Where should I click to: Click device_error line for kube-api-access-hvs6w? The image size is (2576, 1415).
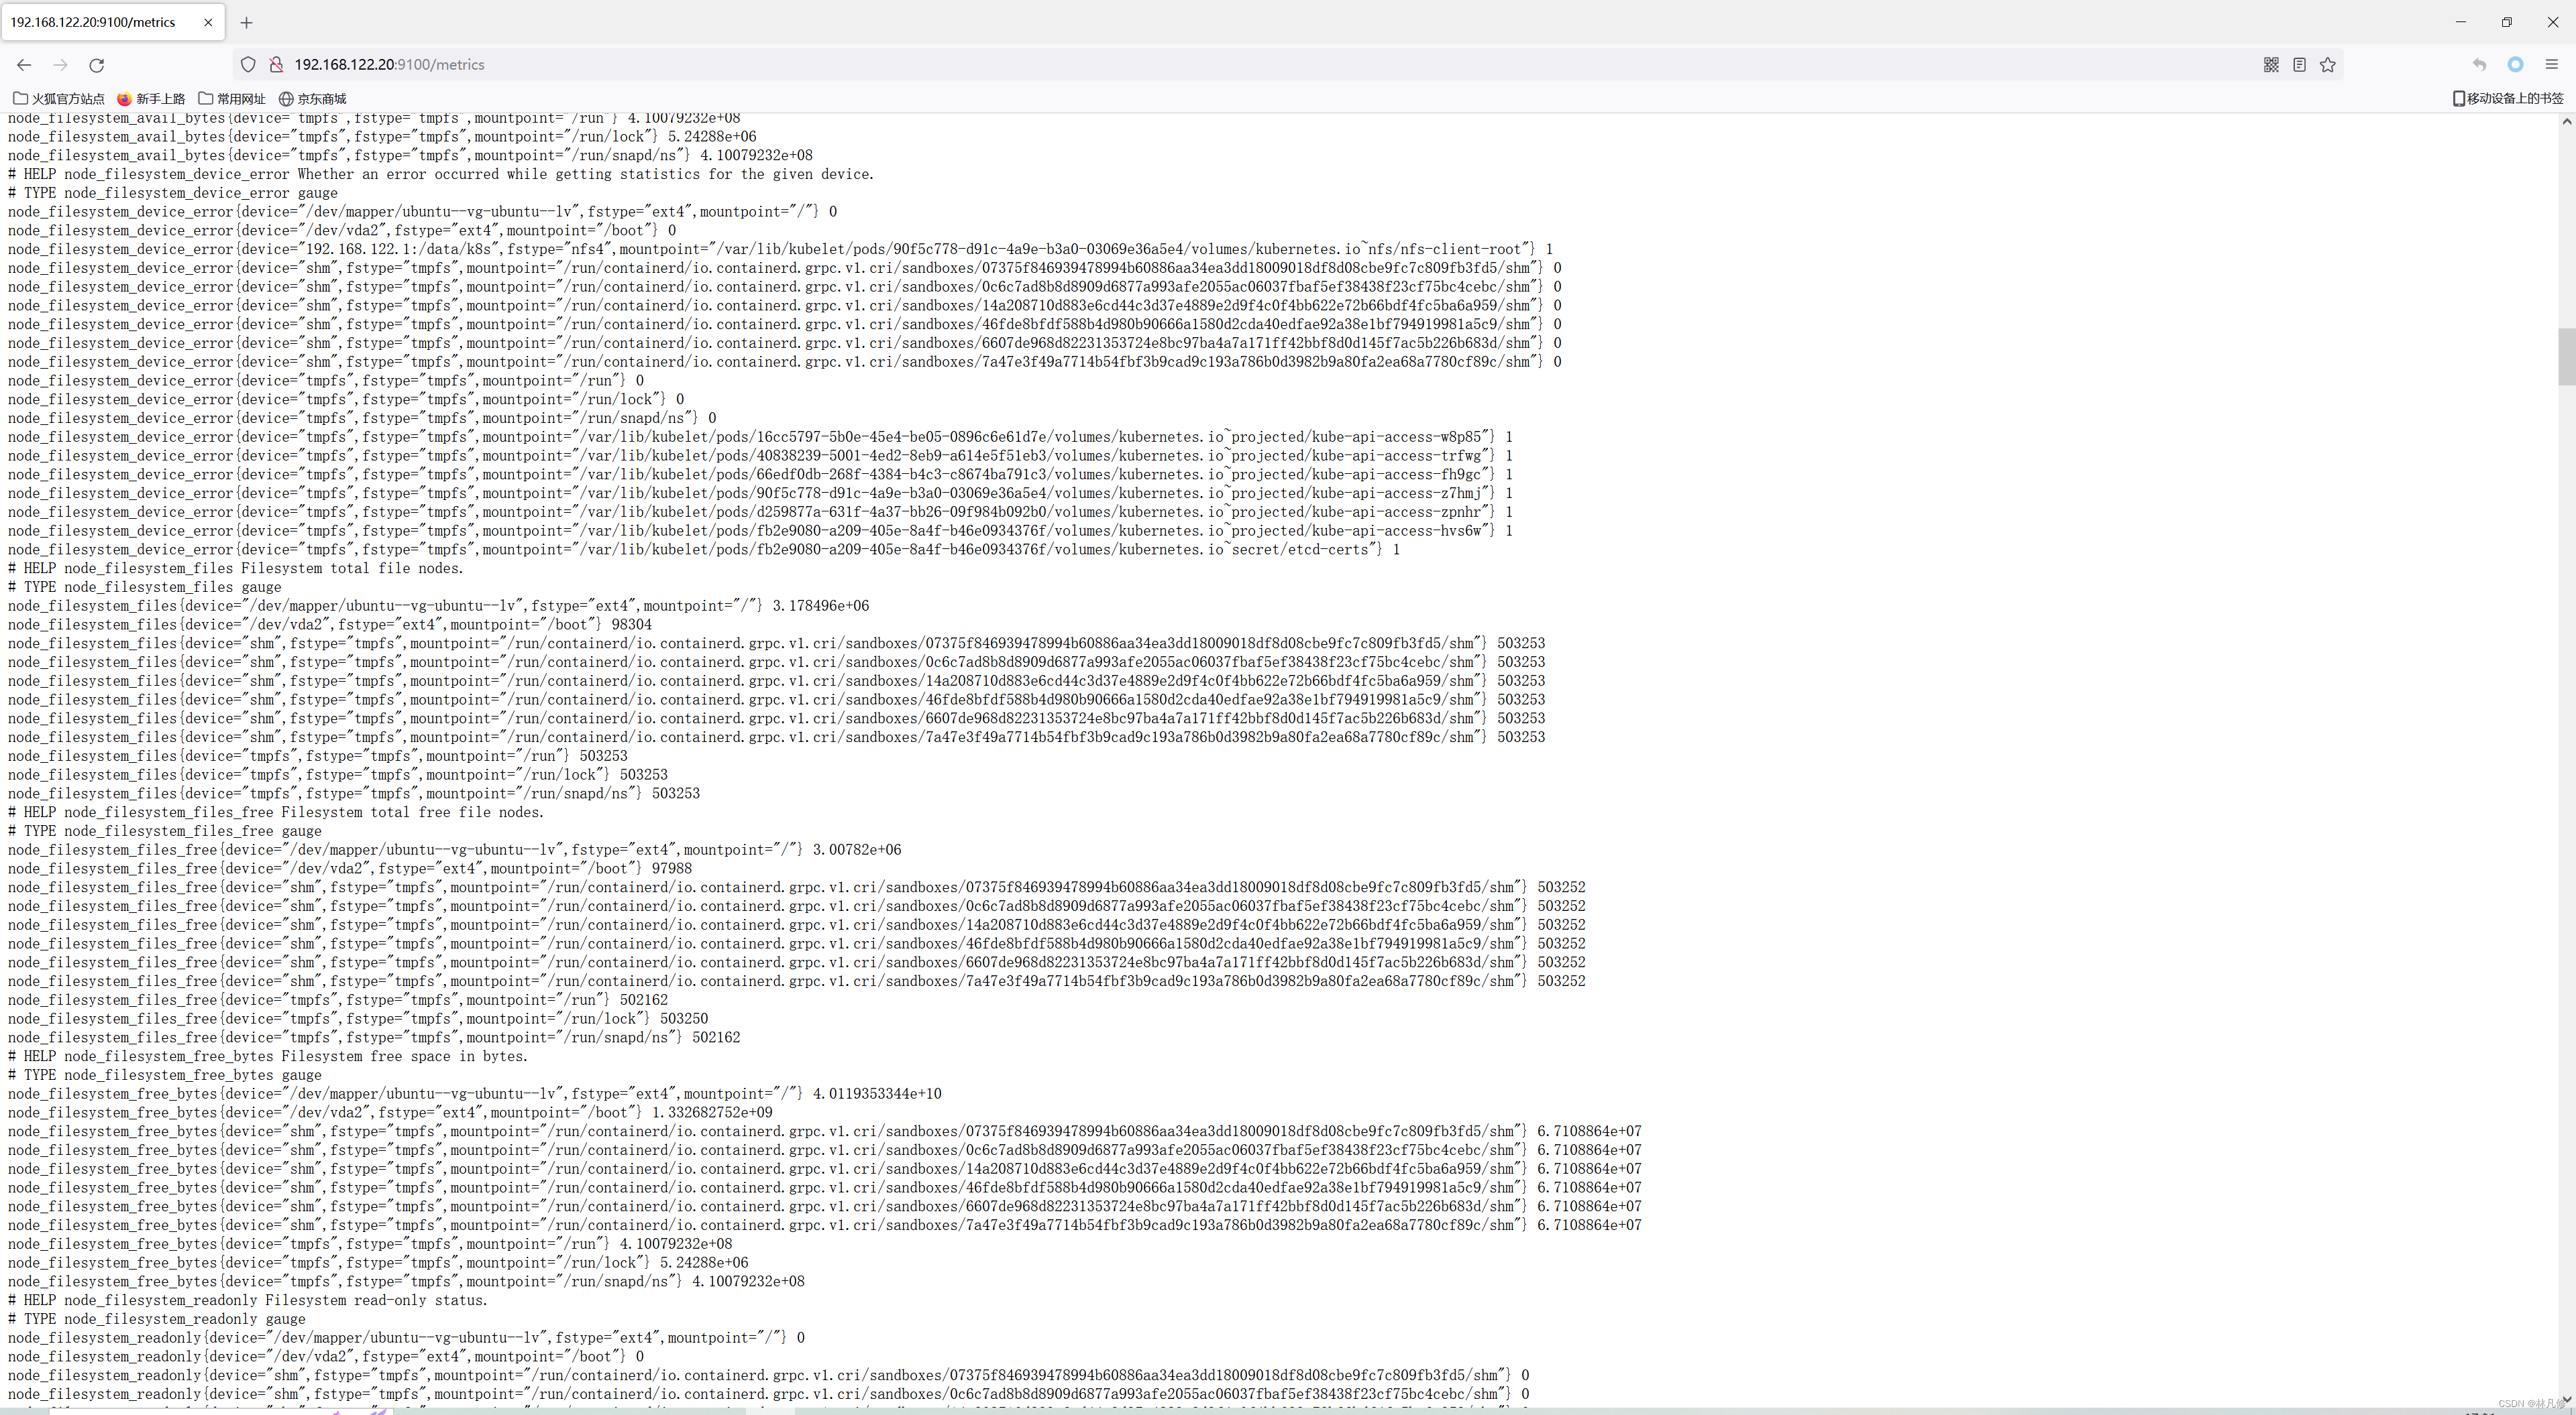click(x=760, y=531)
